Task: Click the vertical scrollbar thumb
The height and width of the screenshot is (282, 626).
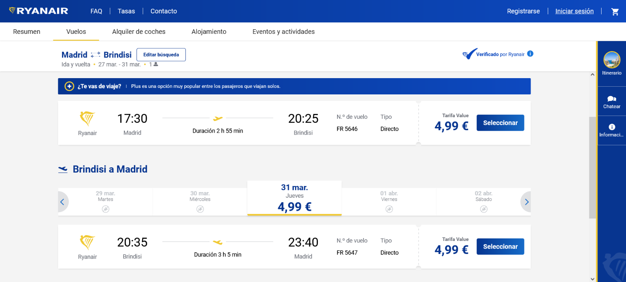Action: pos(593,168)
